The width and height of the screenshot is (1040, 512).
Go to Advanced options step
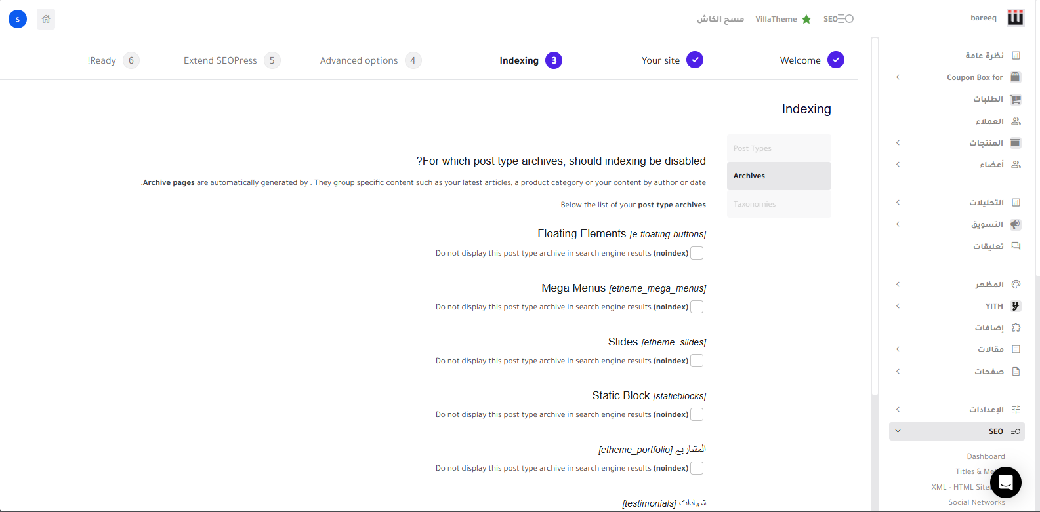click(359, 60)
